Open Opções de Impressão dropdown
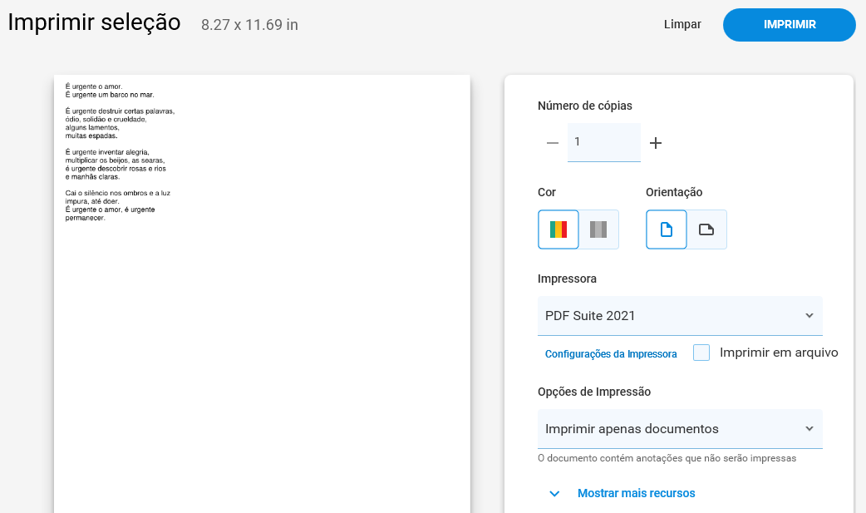This screenshot has width=866, height=513. pyautogui.click(x=680, y=429)
